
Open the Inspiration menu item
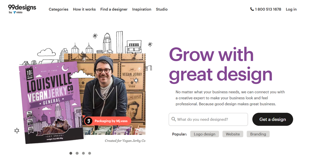tap(142, 9)
